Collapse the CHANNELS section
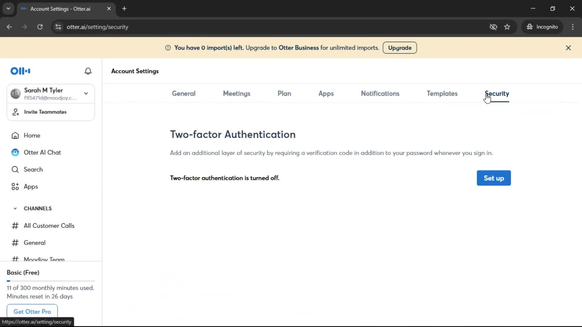Screen dimensions: 582x327 15,209
